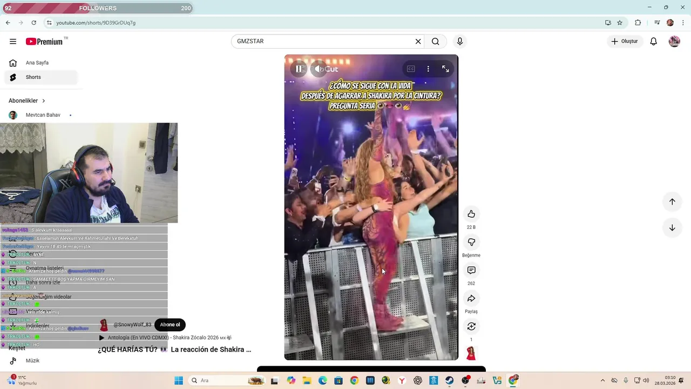Open the YouTube hamburger guide menu

point(13,42)
